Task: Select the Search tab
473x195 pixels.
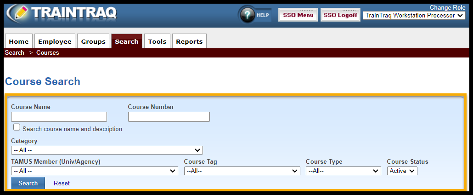Action: (127, 41)
